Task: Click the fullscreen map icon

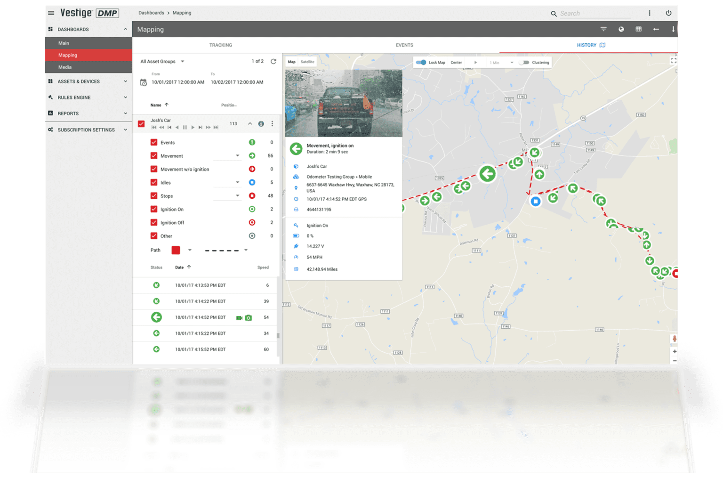Action: pos(674,61)
